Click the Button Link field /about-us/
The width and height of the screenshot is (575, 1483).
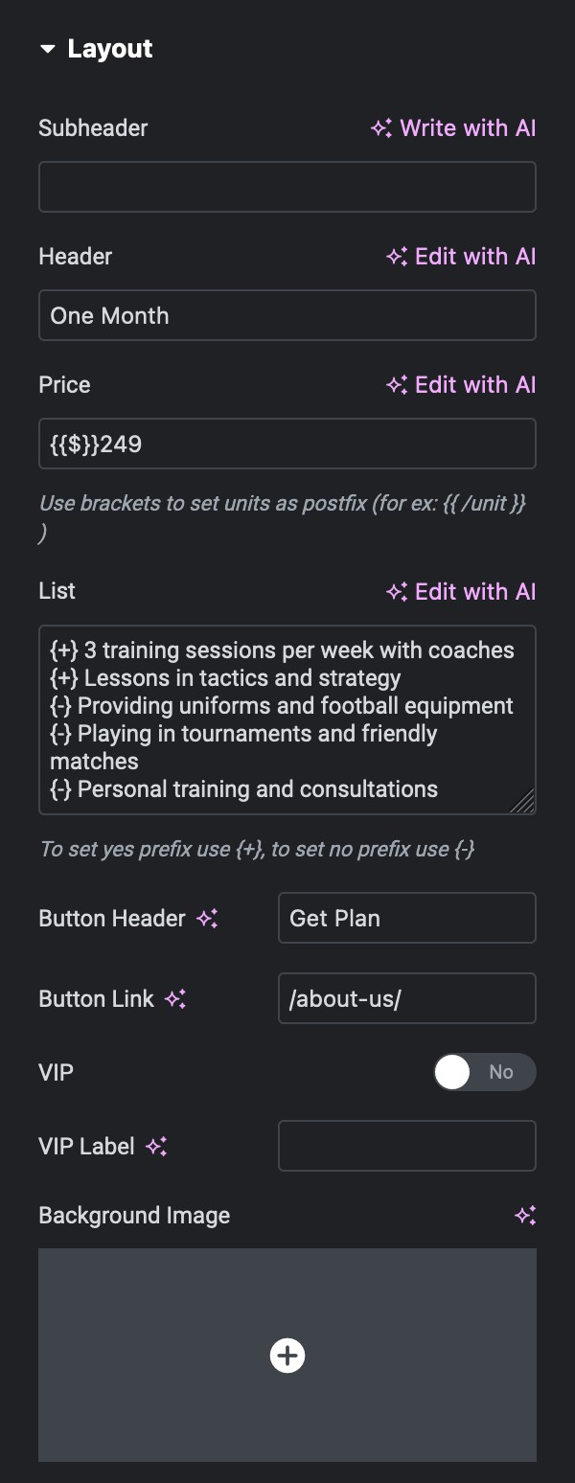click(407, 998)
